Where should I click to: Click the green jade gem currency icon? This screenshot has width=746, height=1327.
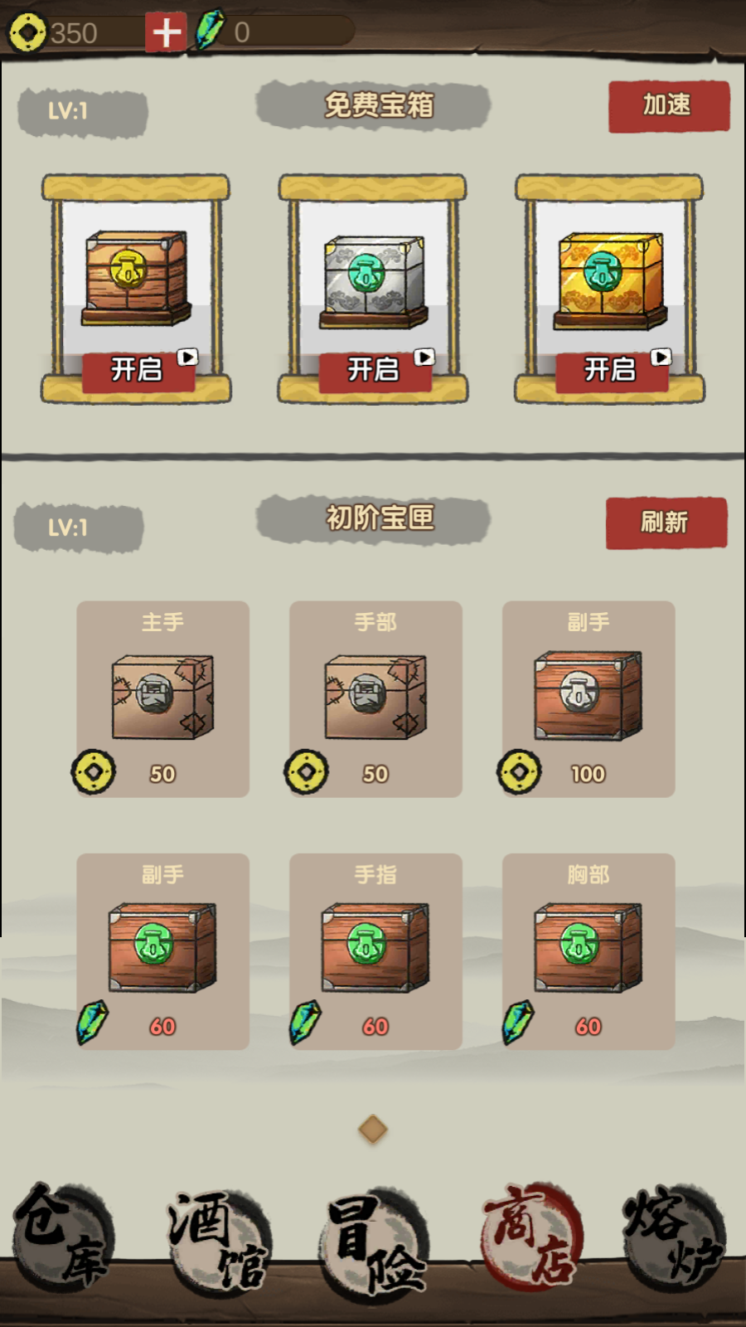210,30
